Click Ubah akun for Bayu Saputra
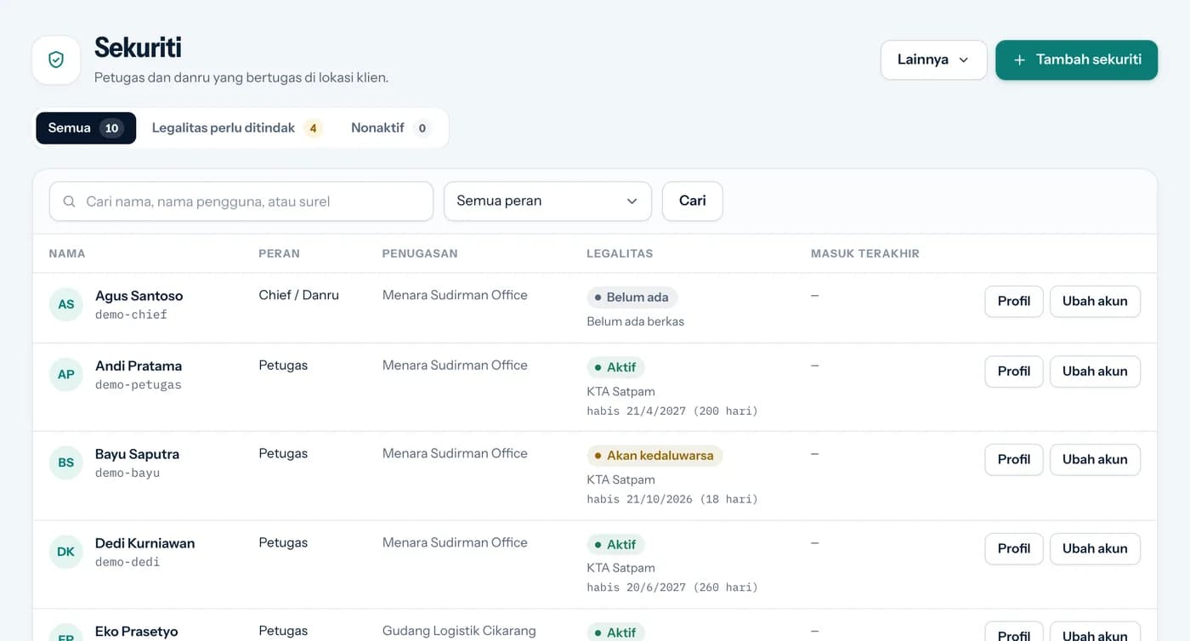Viewport: 1190px width, 641px height. [x=1095, y=460]
